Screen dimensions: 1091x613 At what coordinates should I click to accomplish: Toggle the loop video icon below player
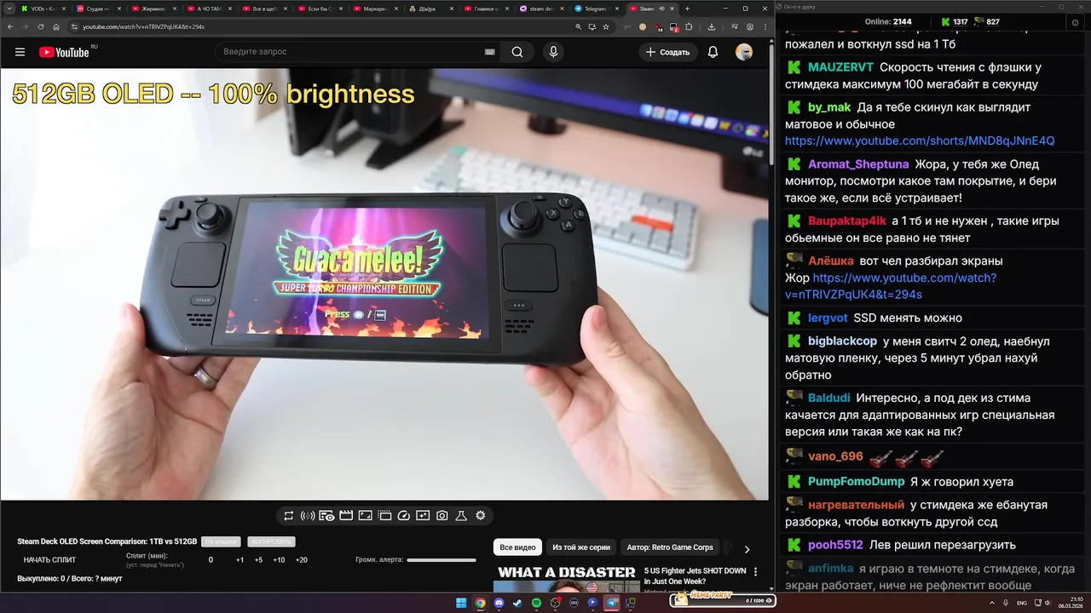[288, 516]
